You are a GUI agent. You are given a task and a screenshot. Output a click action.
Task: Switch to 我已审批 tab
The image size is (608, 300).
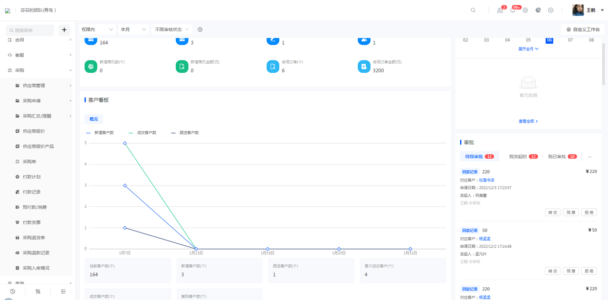click(562, 156)
